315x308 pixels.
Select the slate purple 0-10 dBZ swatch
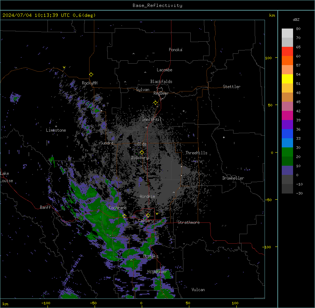coord(287,170)
